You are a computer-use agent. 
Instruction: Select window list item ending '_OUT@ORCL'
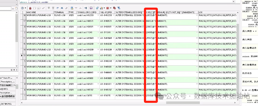[8, 104]
